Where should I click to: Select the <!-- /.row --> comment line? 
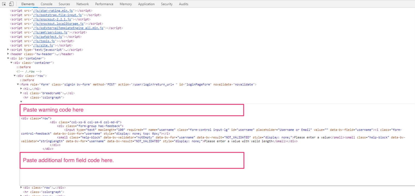(29, 71)
